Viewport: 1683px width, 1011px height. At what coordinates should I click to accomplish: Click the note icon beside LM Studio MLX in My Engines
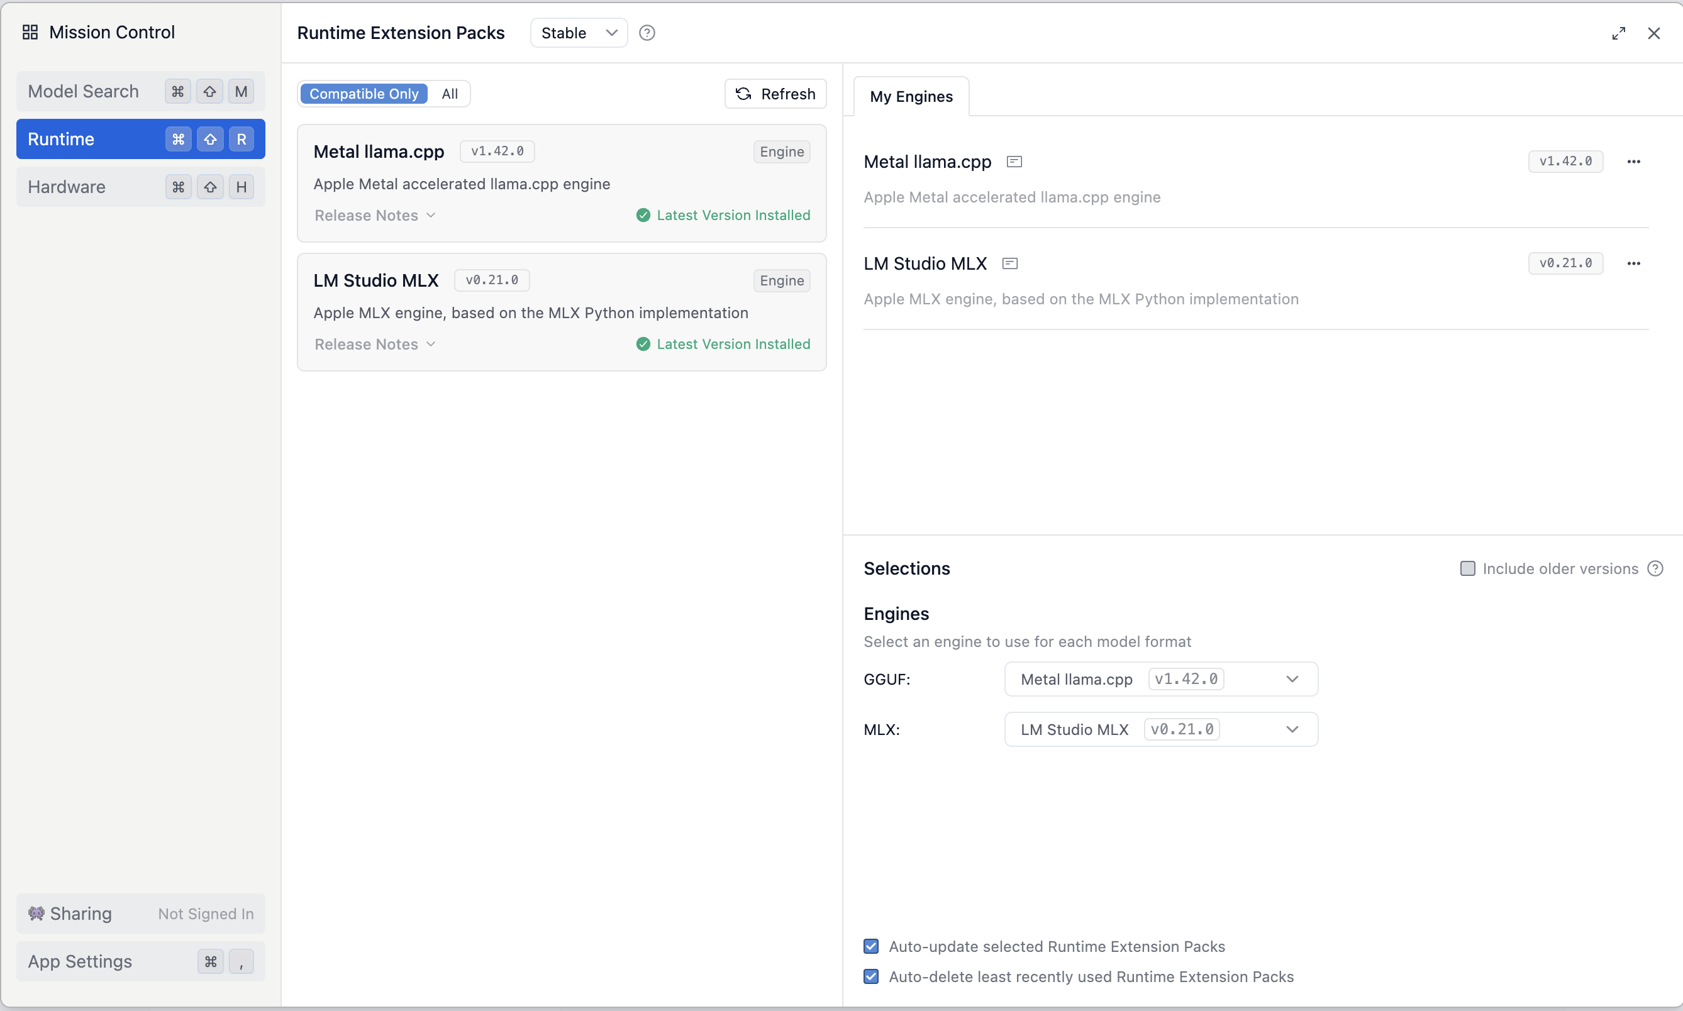click(x=1010, y=263)
